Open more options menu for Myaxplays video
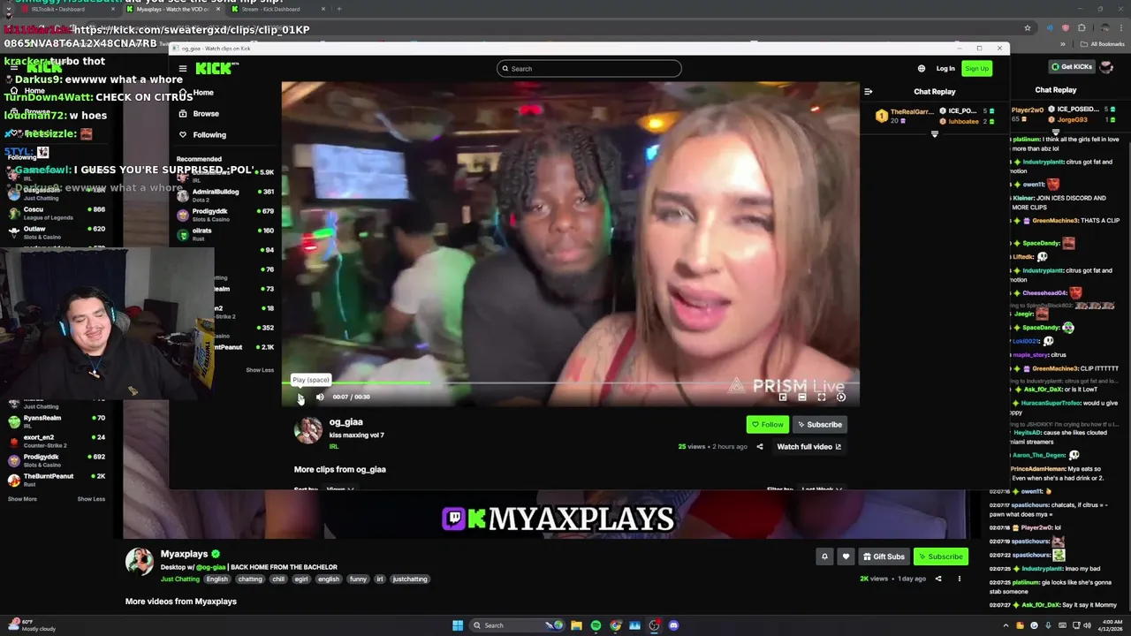1131x636 pixels. pyautogui.click(x=959, y=579)
